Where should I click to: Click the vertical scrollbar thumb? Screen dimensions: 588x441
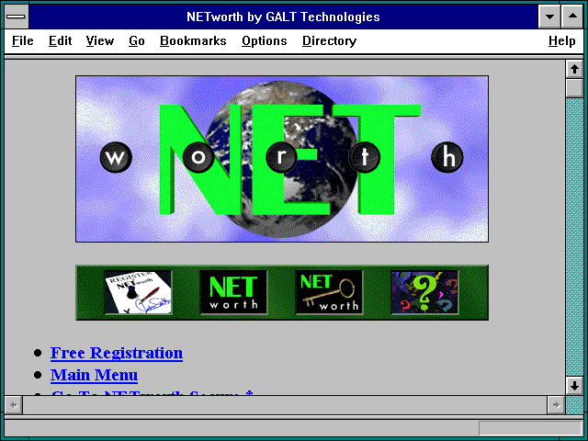click(x=574, y=88)
